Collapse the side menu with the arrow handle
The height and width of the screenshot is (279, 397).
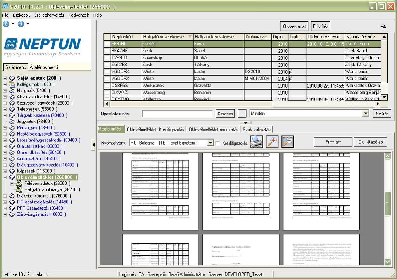click(x=93, y=145)
